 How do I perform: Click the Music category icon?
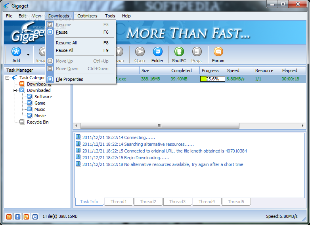29,109
